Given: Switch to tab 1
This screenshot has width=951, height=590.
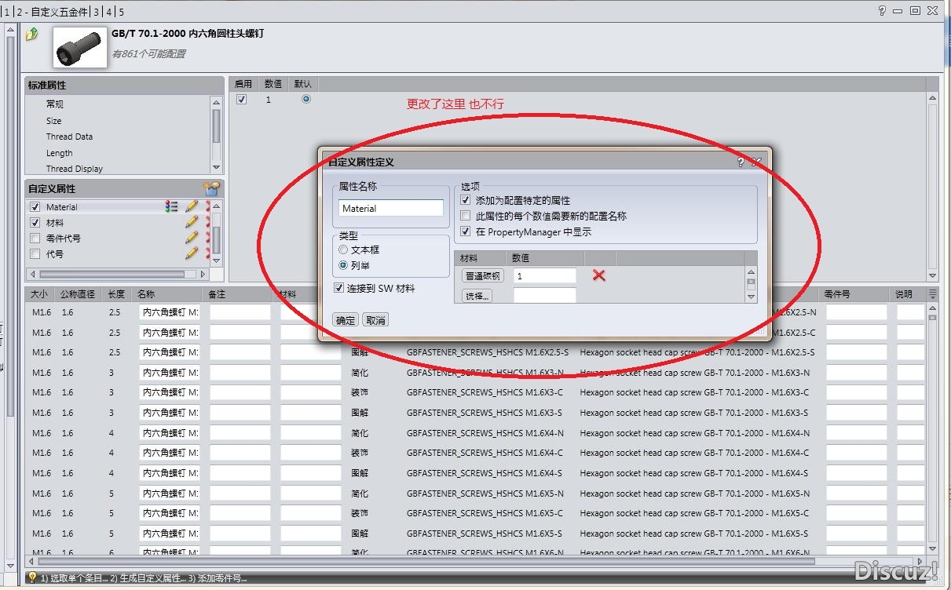Looking at the screenshot, I should tap(8, 12).
